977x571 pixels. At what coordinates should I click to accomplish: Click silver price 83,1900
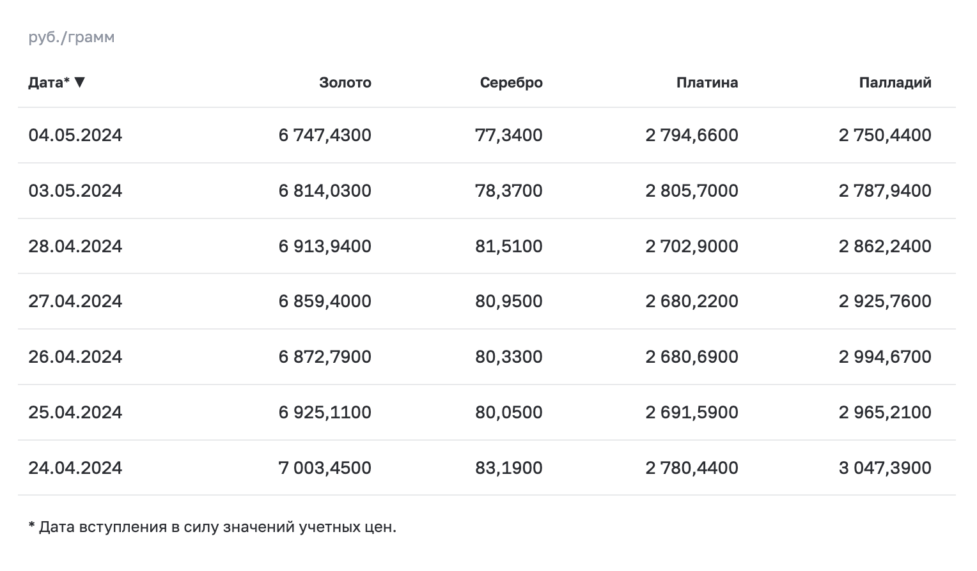tap(509, 468)
